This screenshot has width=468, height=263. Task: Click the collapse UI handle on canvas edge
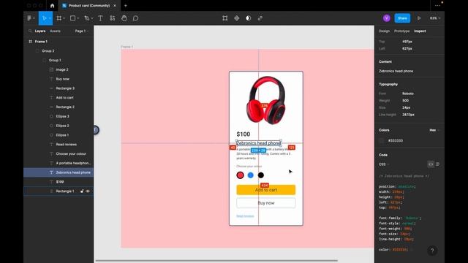pyautogui.click(x=96, y=130)
